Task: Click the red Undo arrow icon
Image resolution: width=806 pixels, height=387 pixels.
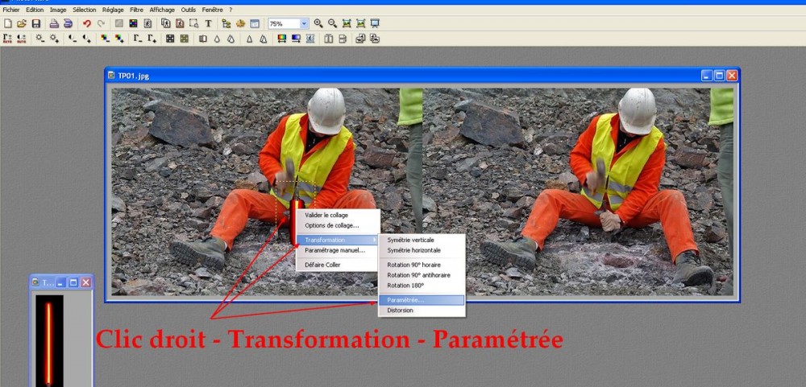Action: pyautogui.click(x=87, y=24)
